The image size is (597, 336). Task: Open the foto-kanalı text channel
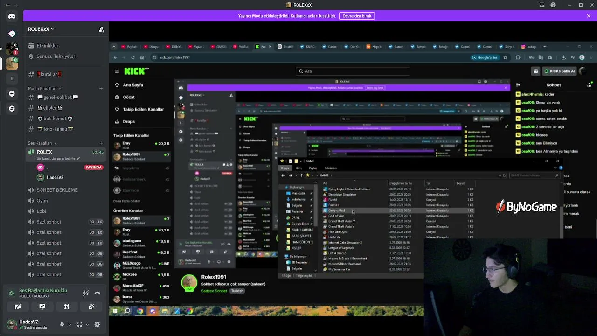(x=65, y=129)
